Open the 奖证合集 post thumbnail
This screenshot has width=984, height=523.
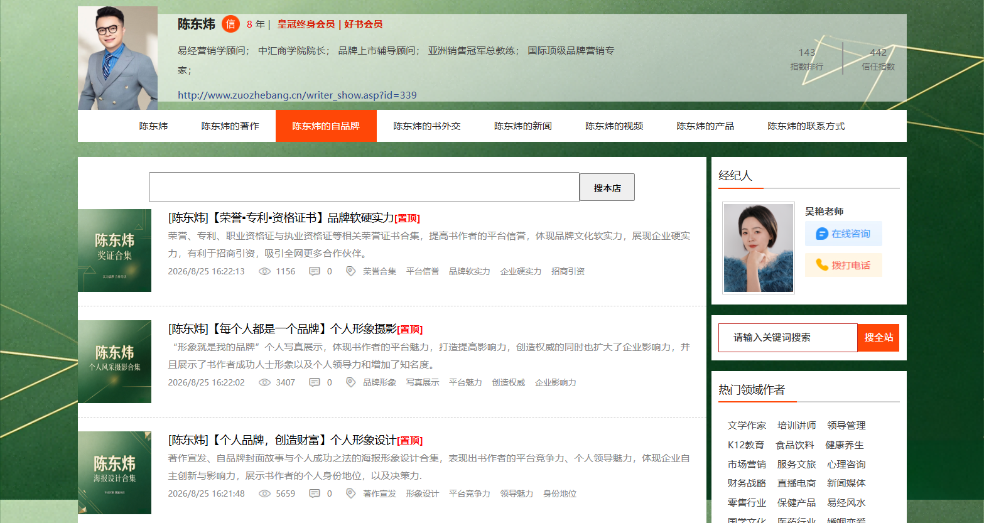pyautogui.click(x=114, y=251)
